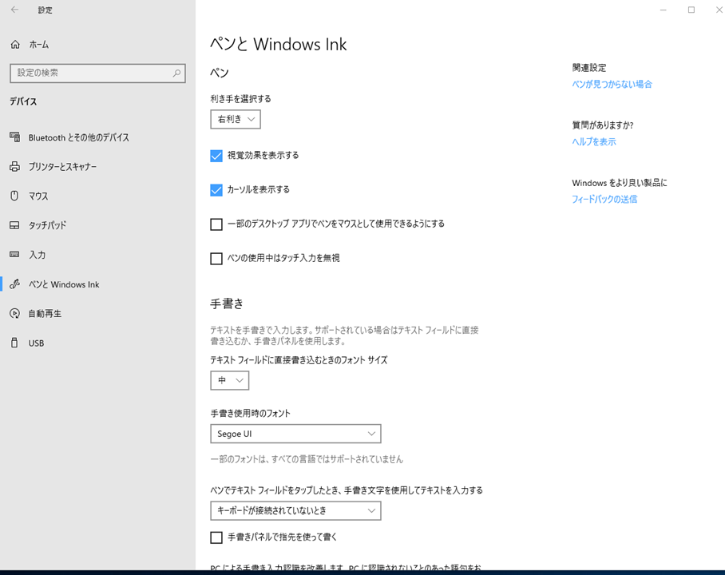Check ペンの使用中はタッチ入力を無視
725x575 pixels.
[216, 259]
